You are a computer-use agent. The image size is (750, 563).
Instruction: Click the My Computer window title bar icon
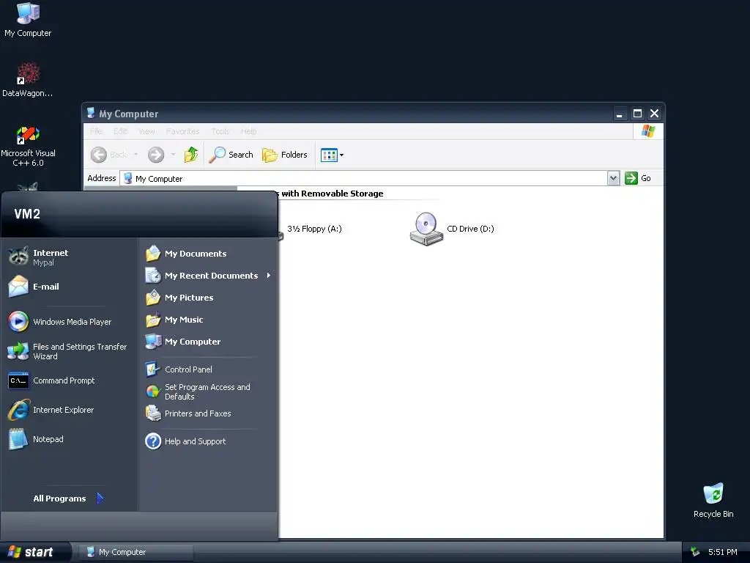91,113
